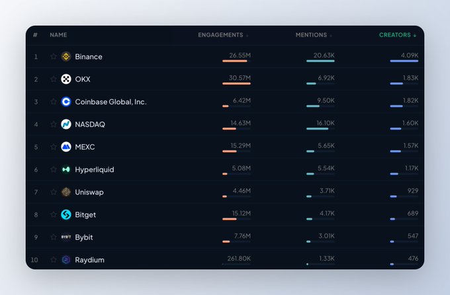Star Binance as a favorite
Screen dimensions: 450x295
click(54, 56)
